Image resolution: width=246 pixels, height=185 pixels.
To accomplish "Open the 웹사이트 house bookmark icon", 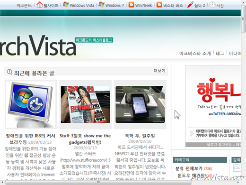I will (40, 5).
